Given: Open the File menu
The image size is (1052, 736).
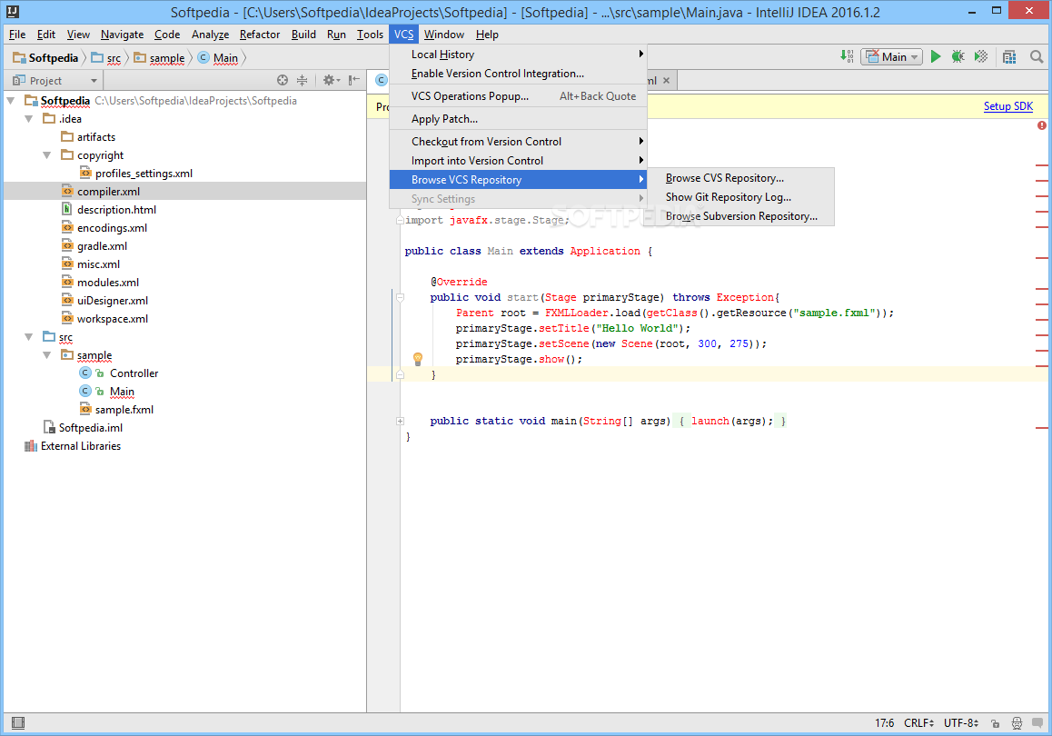Looking at the screenshot, I should (17, 35).
